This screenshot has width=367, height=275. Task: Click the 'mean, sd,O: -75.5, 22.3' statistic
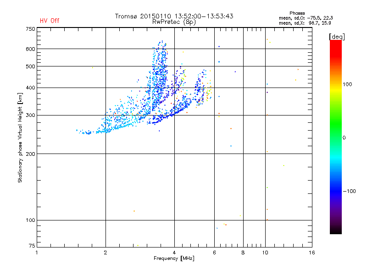[x=306, y=18]
